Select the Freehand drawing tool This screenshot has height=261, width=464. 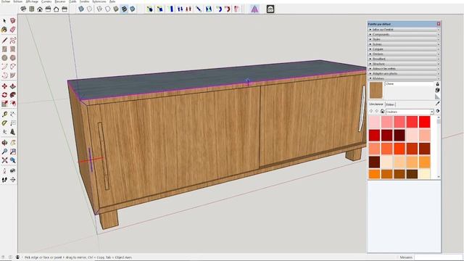pos(13,41)
